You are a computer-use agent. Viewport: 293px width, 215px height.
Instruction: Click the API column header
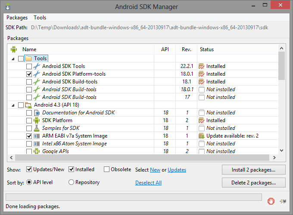pyautogui.click(x=165, y=49)
